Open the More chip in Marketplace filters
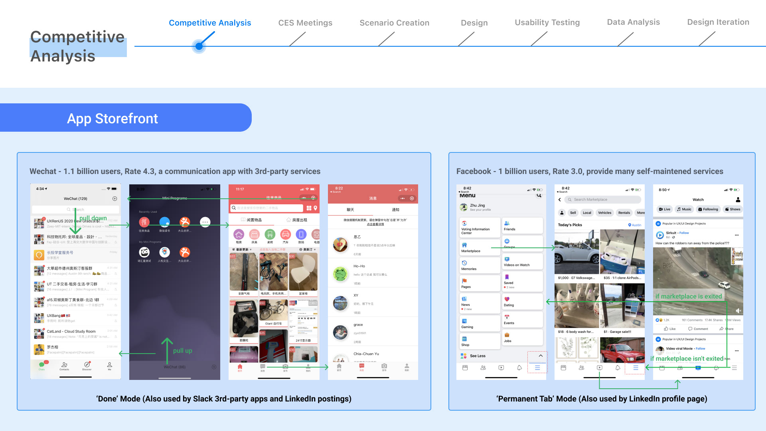This screenshot has width=766, height=431. 640,213
